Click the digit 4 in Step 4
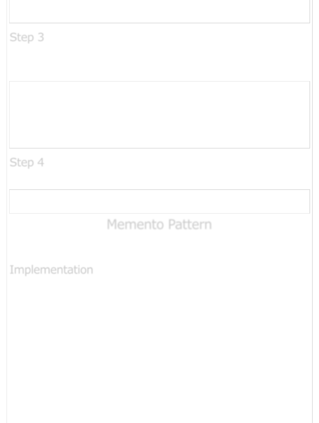This screenshot has height=423, width=319. coord(41,163)
